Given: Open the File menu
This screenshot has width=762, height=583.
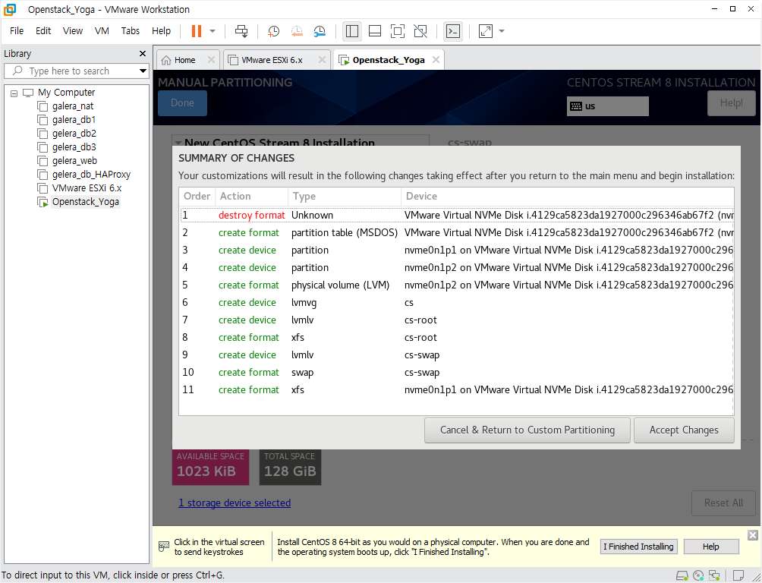Looking at the screenshot, I should (x=17, y=30).
